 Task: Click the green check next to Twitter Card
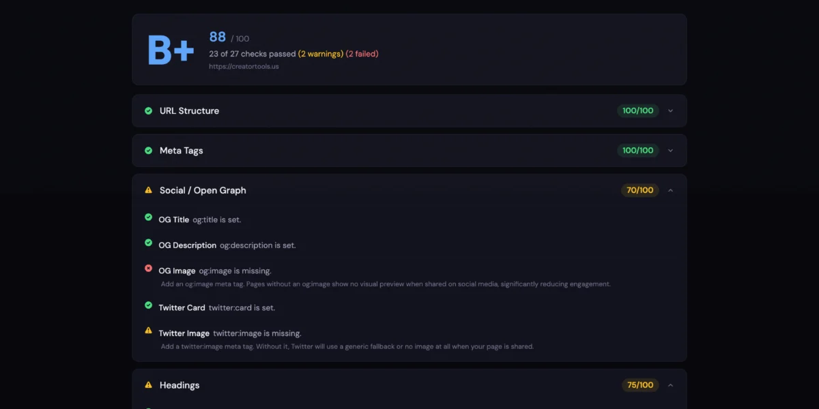point(148,305)
